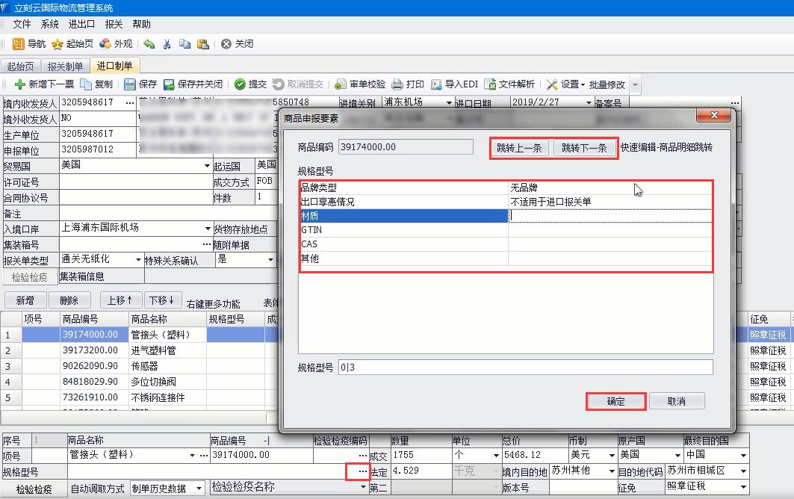Expand the 报关单类型 dropdown
Viewport: 794px width, 499px height.
(139, 260)
